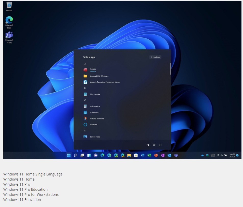The image size is (243, 207).
Task: Launch Cattura e annota
Action: point(122,119)
